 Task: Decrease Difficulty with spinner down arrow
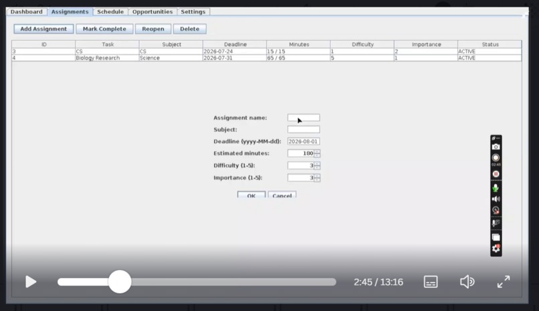(317, 167)
